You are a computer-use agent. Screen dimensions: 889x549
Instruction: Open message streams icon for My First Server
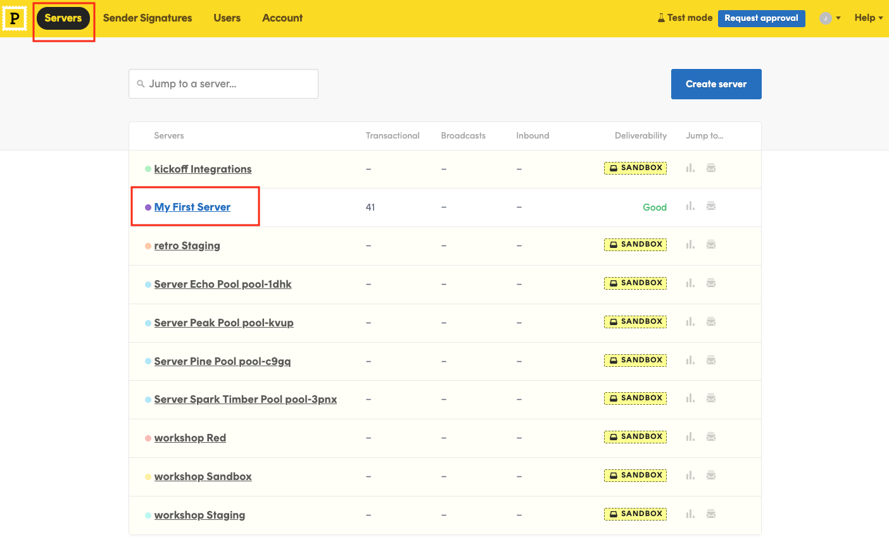click(711, 206)
